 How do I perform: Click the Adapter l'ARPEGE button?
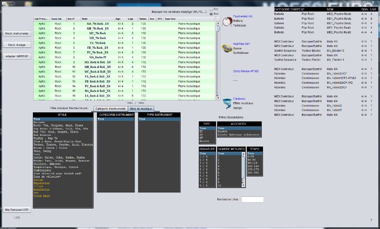click(17, 56)
